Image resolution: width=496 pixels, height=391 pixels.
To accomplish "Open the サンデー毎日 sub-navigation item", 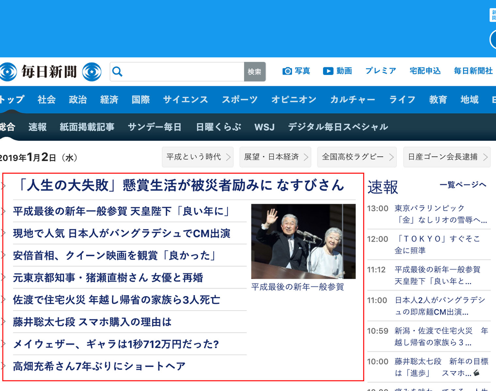I will coord(155,127).
